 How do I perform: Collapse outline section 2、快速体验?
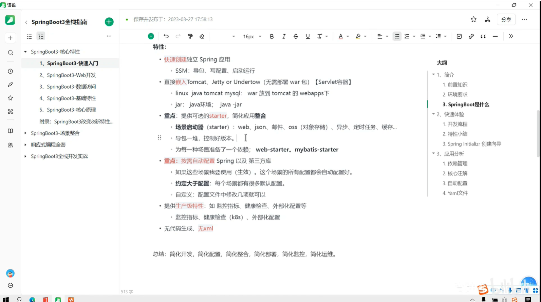[x=433, y=114]
